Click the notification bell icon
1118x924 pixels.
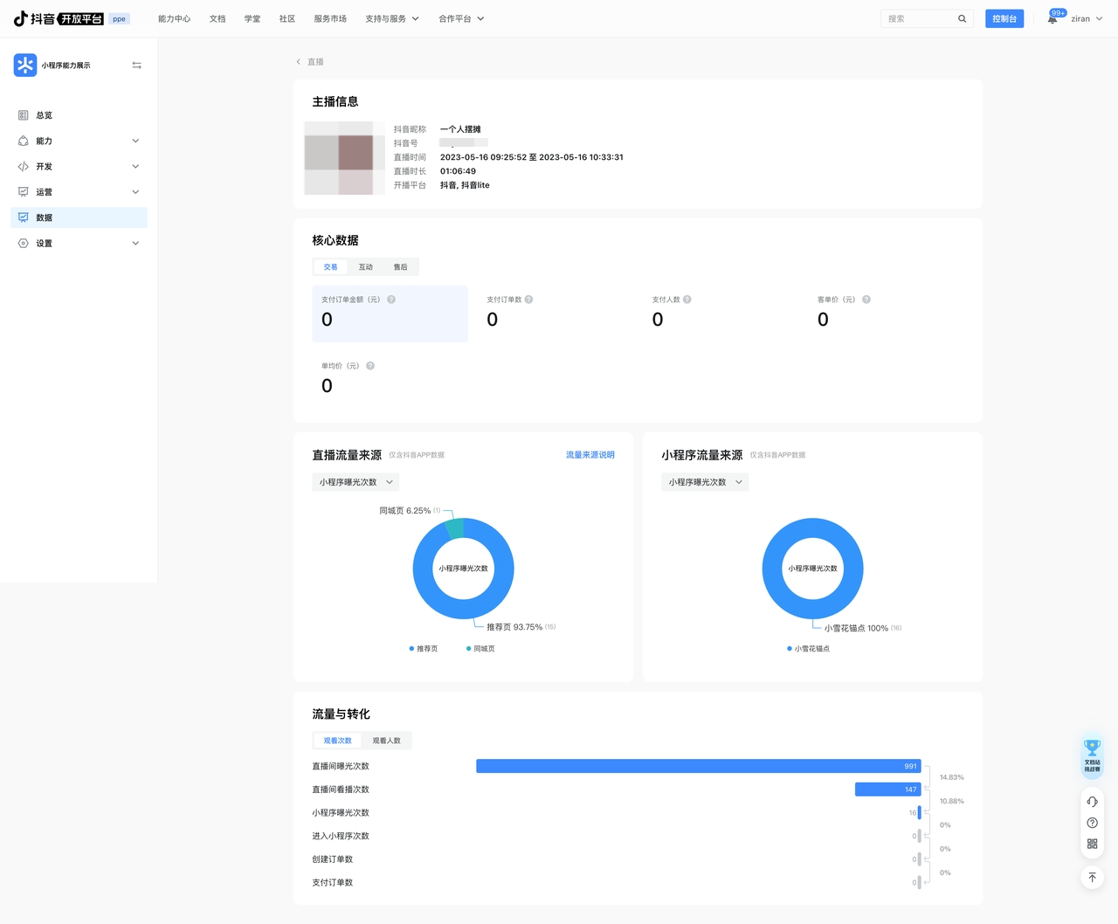[x=1052, y=19]
